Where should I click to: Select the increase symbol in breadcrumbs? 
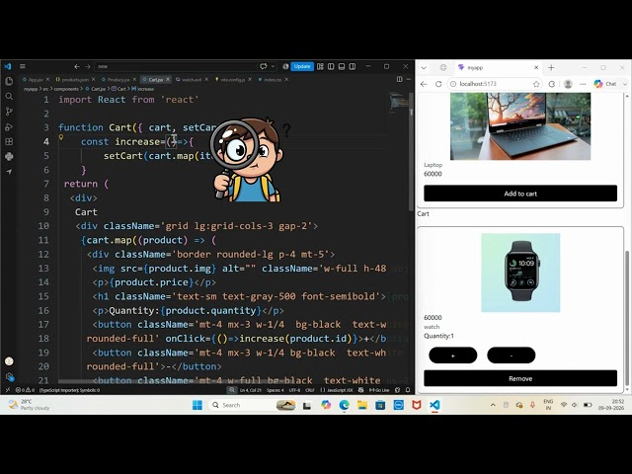coord(142,89)
